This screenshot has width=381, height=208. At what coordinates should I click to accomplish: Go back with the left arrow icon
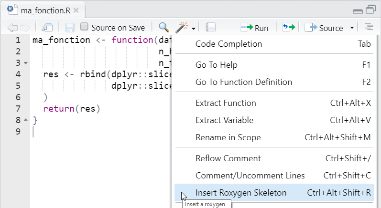coord(12,28)
